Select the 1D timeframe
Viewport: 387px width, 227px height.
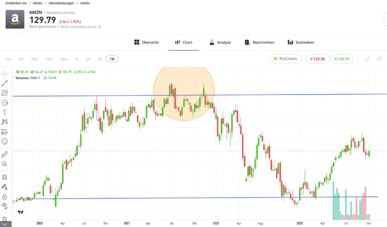tap(100, 59)
